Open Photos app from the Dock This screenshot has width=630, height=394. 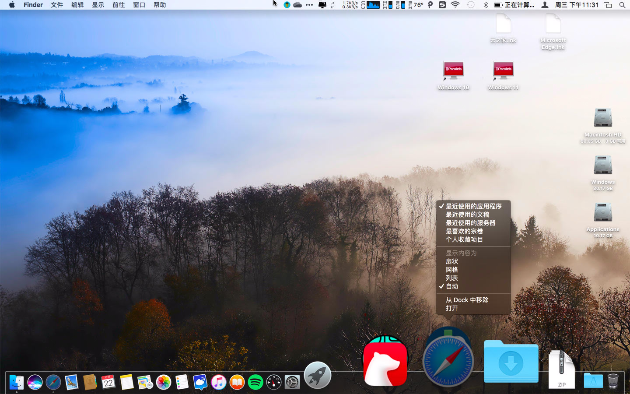164,382
